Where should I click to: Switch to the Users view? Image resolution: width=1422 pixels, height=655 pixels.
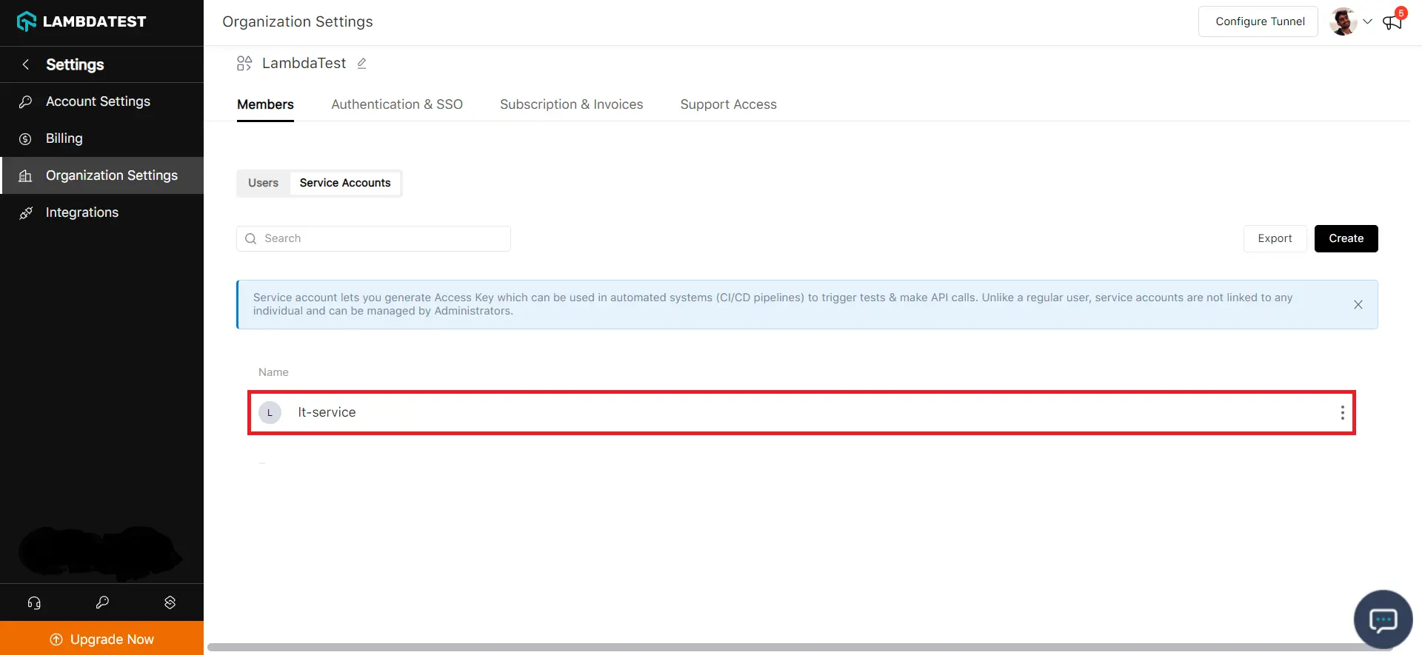[x=263, y=183]
